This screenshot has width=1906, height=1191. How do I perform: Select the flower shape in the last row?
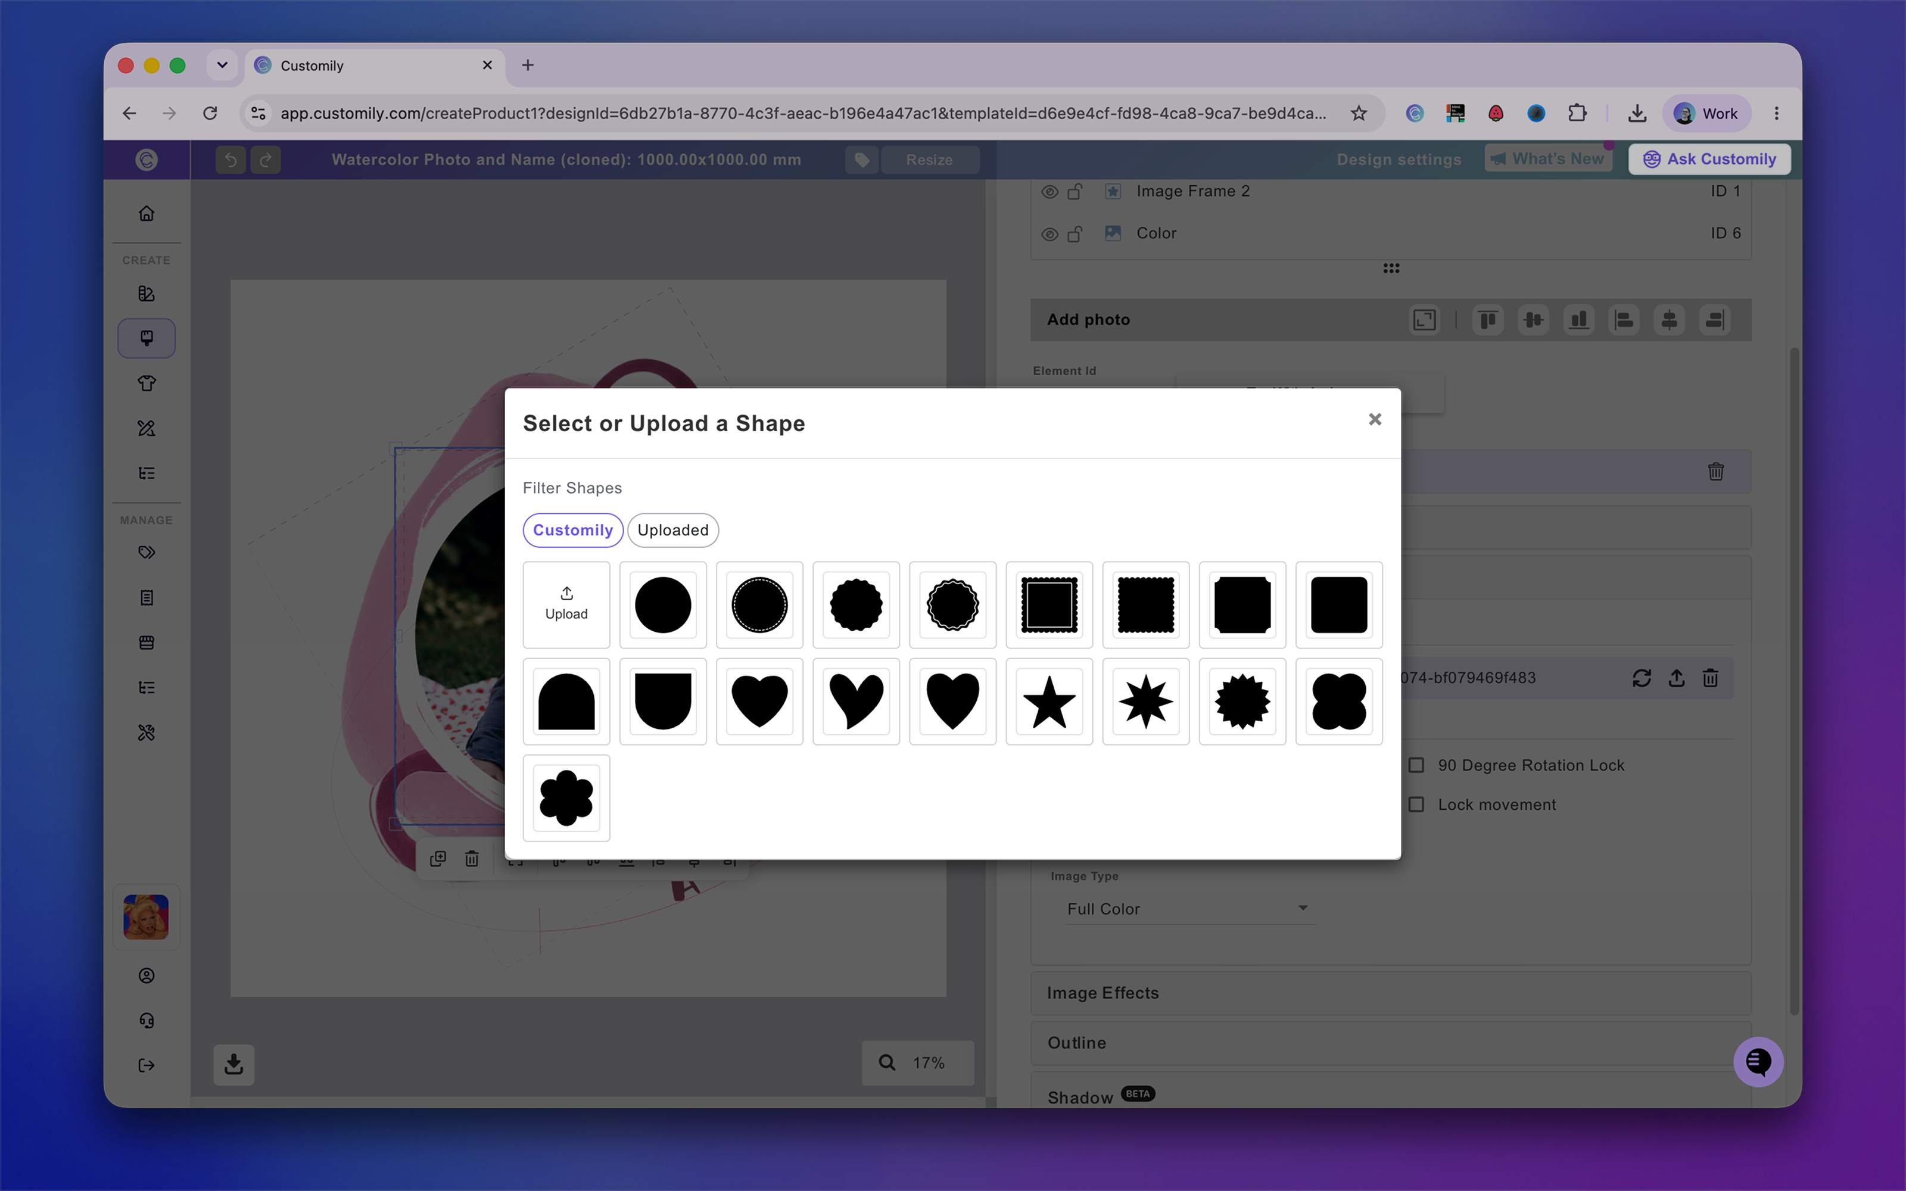tap(566, 798)
